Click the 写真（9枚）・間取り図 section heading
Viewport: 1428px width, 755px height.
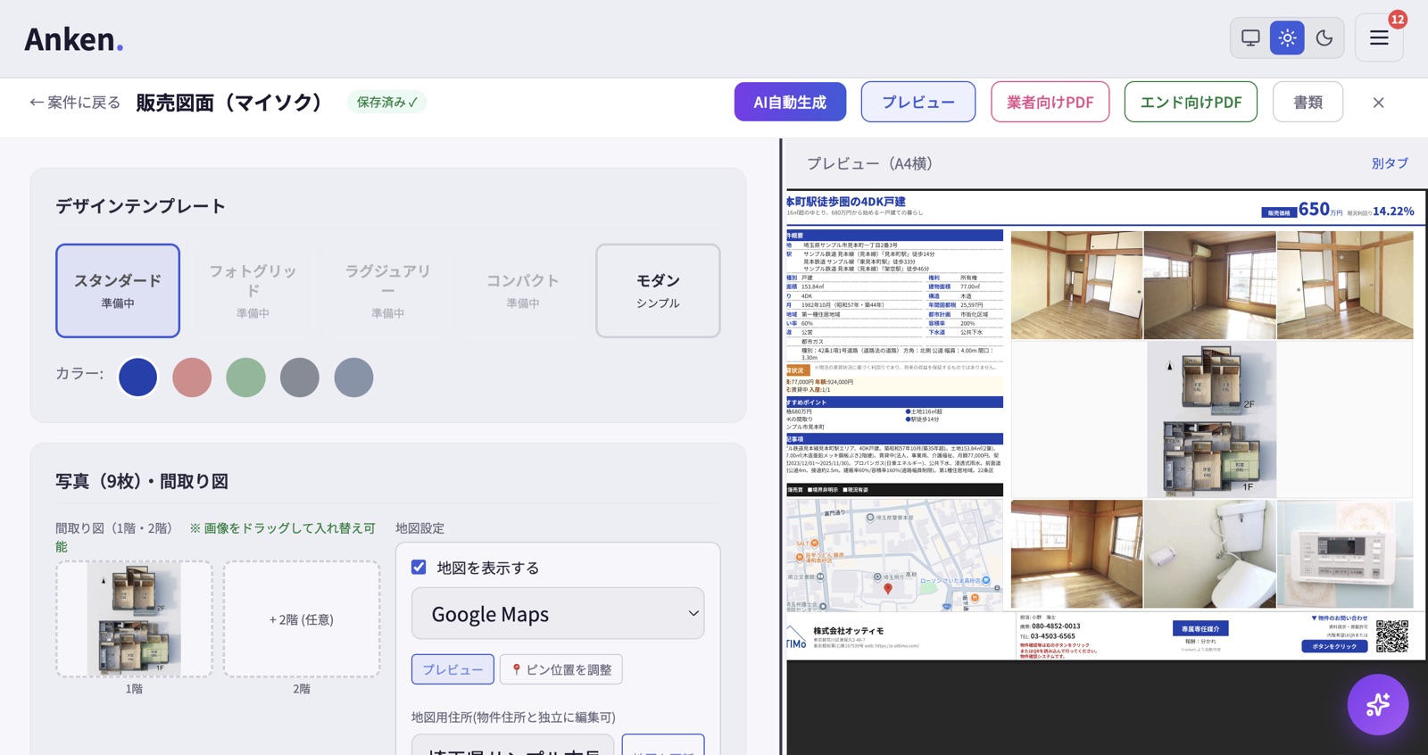click(142, 481)
